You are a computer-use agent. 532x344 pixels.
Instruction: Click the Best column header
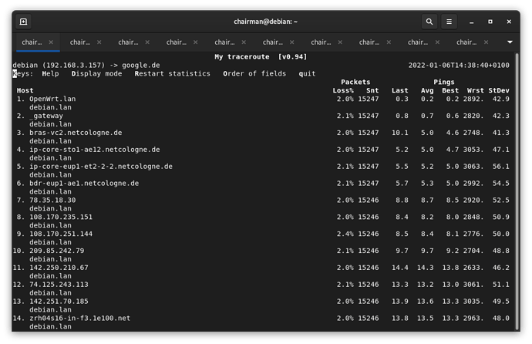pos(450,90)
